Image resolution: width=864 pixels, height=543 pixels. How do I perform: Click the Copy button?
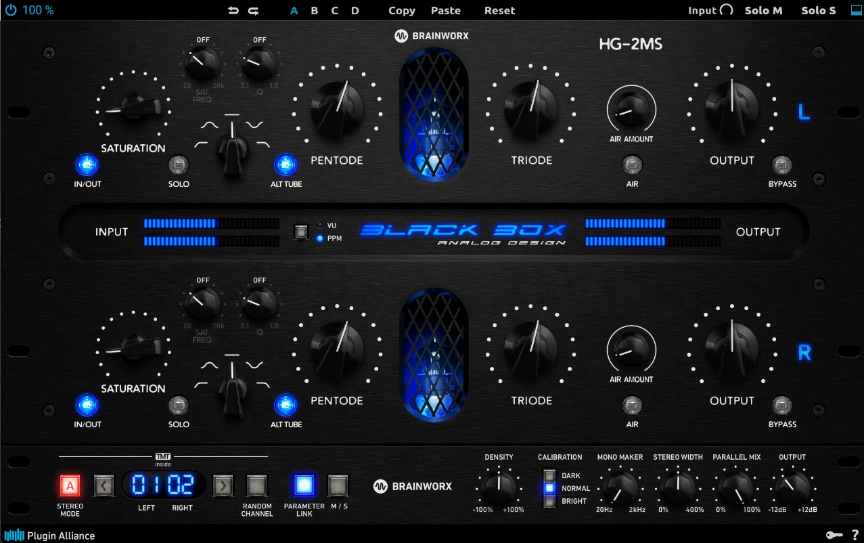402,11
